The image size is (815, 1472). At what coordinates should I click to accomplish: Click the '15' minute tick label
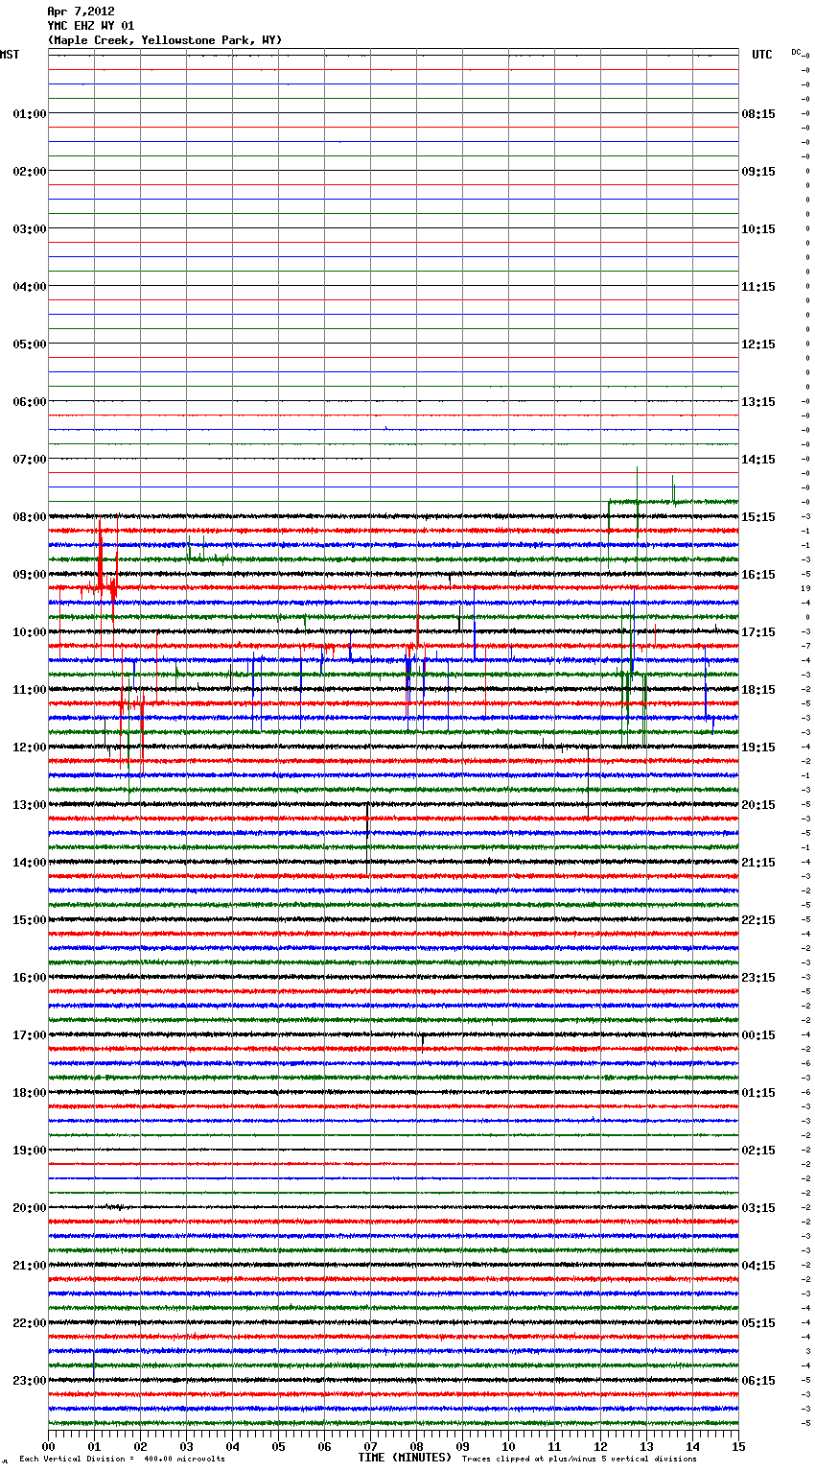[x=738, y=1446]
